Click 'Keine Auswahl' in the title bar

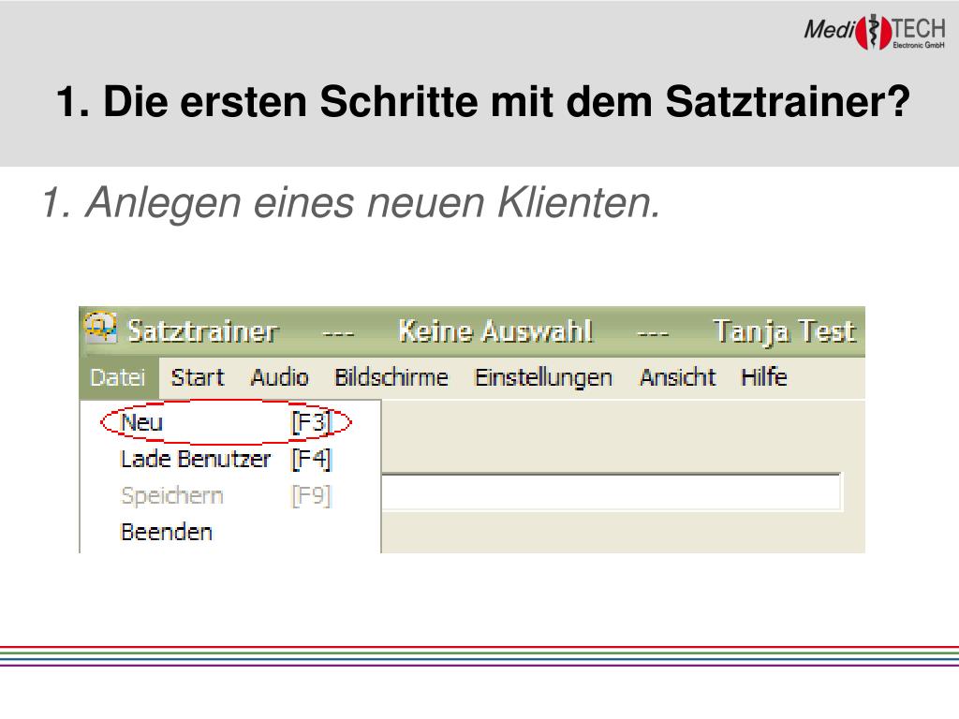click(496, 332)
